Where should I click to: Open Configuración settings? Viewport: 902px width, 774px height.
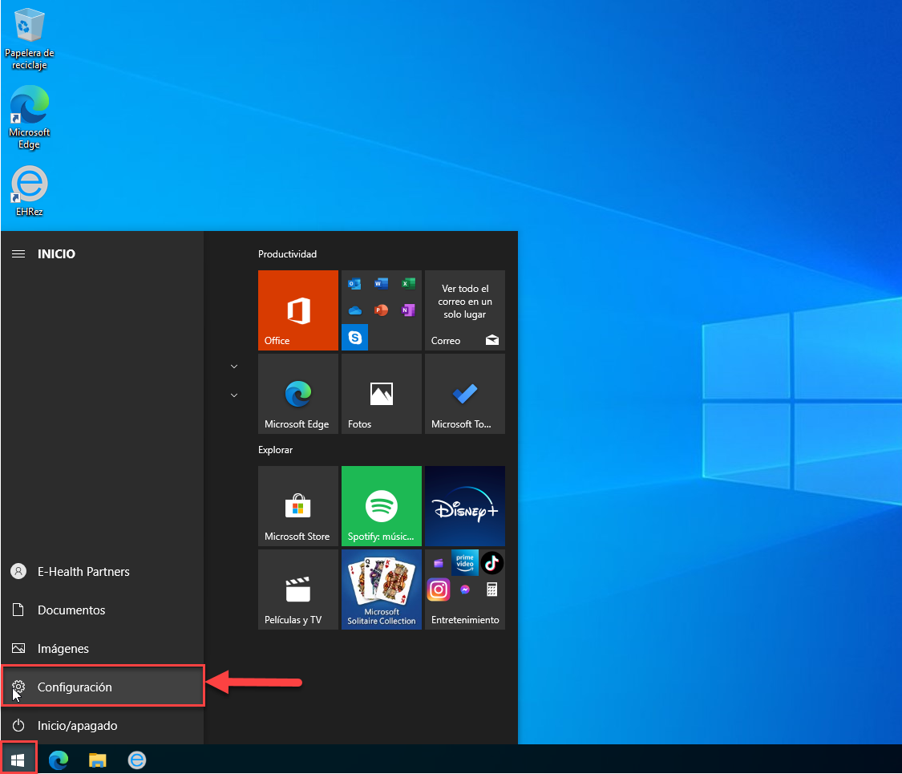click(x=103, y=687)
